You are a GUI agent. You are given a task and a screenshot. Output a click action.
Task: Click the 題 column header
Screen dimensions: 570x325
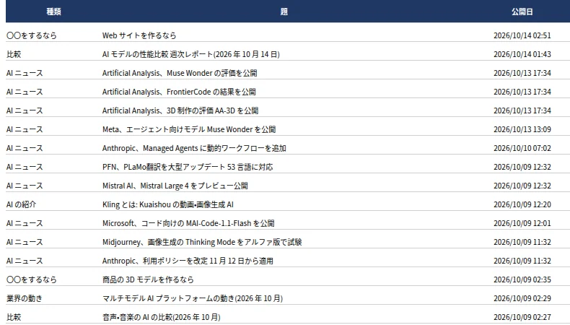click(284, 12)
